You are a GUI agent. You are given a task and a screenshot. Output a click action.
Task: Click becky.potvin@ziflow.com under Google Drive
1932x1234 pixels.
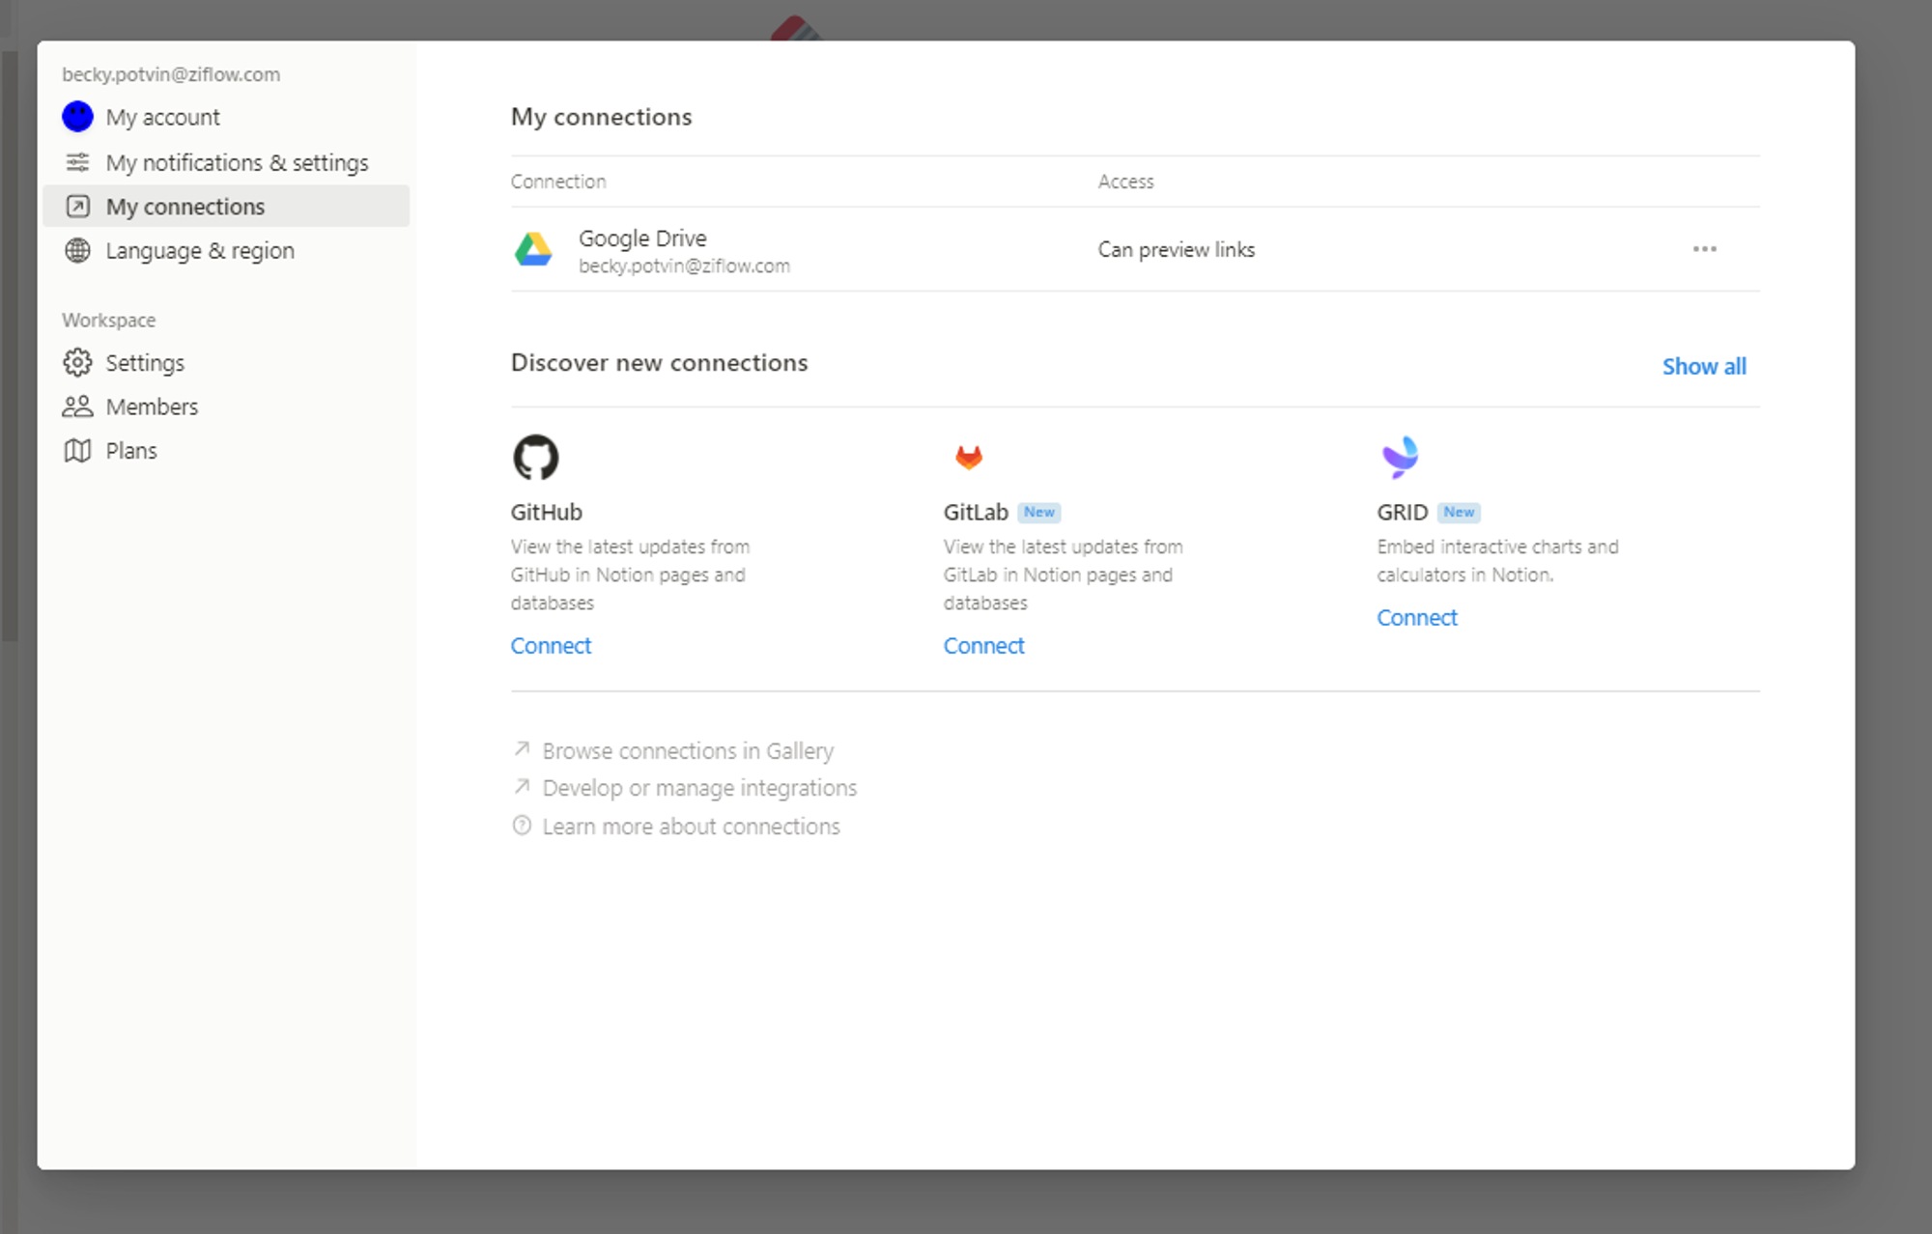[684, 266]
